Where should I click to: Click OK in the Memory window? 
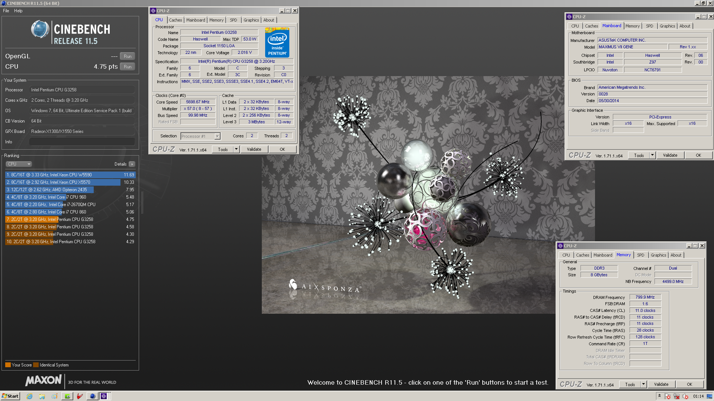tap(689, 384)
